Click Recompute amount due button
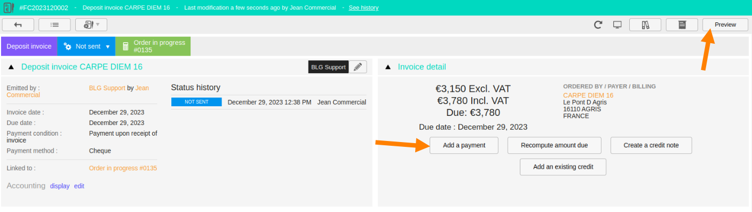 pyautogui.click(x=554, y=145)
